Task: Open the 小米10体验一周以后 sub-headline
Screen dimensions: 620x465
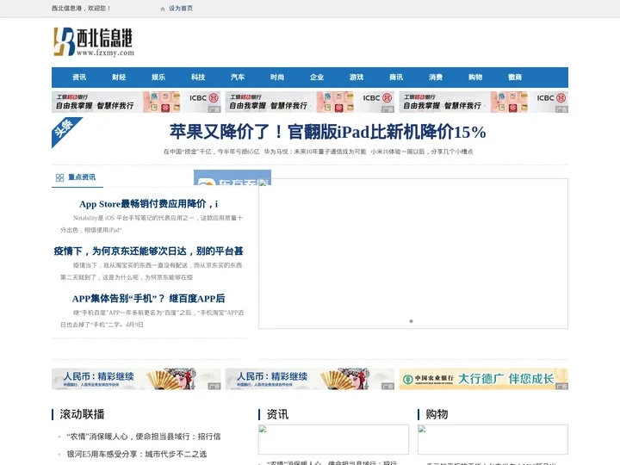Action: coord(422,152)
